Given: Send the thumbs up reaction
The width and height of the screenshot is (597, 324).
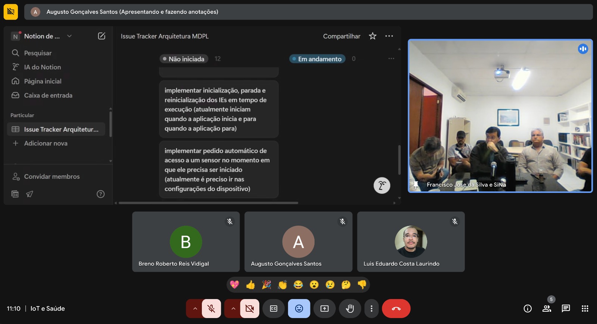Looking at the screenshot, I should point(250,285).
